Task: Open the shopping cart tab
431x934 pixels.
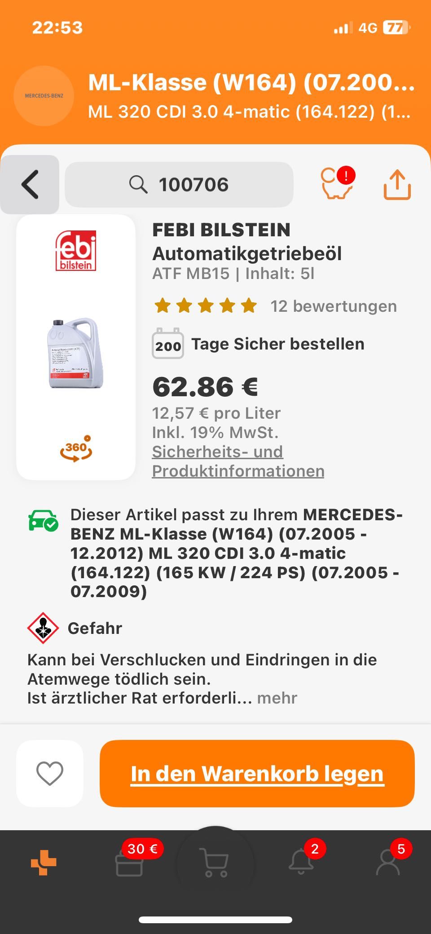Action: click(215, 862)
